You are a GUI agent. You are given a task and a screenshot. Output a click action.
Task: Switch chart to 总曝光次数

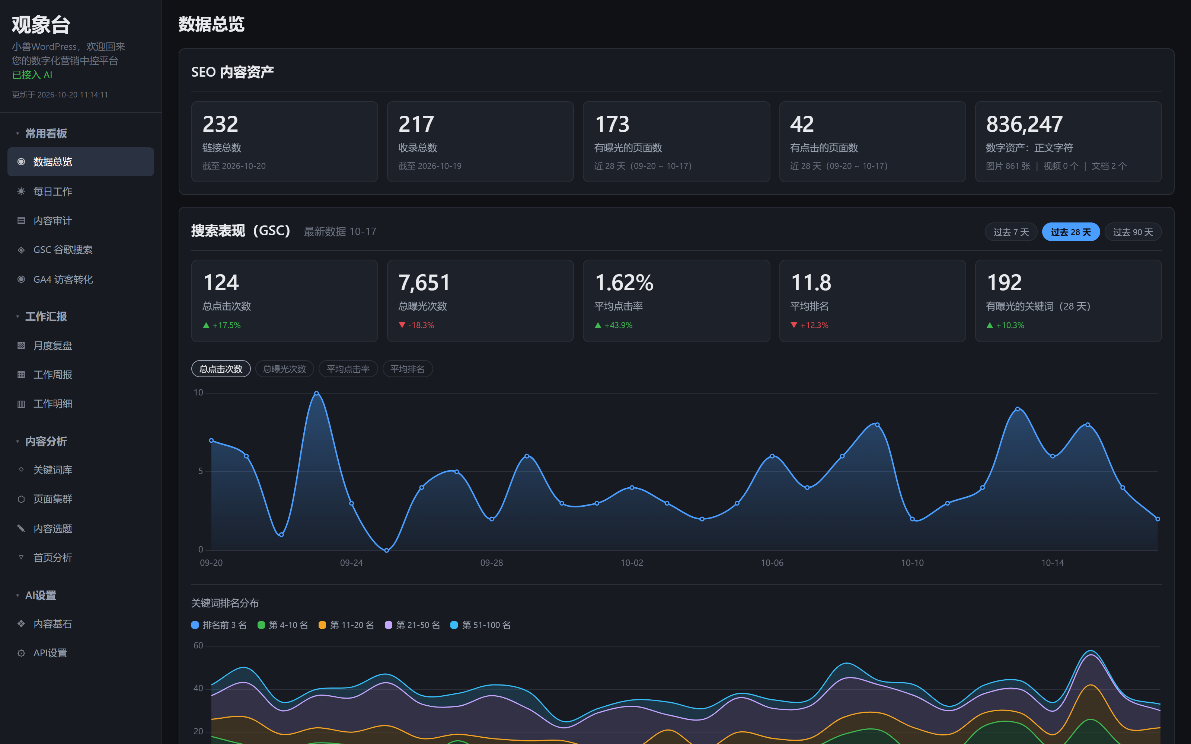[x=284, y=369]
